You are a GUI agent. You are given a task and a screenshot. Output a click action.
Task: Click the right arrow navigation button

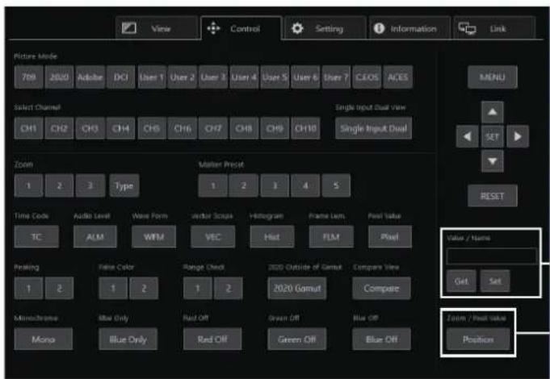[x=518, y=136]
